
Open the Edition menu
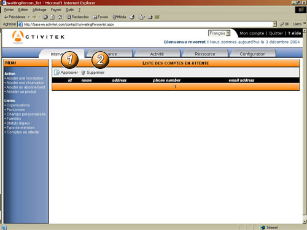point(23,10)
